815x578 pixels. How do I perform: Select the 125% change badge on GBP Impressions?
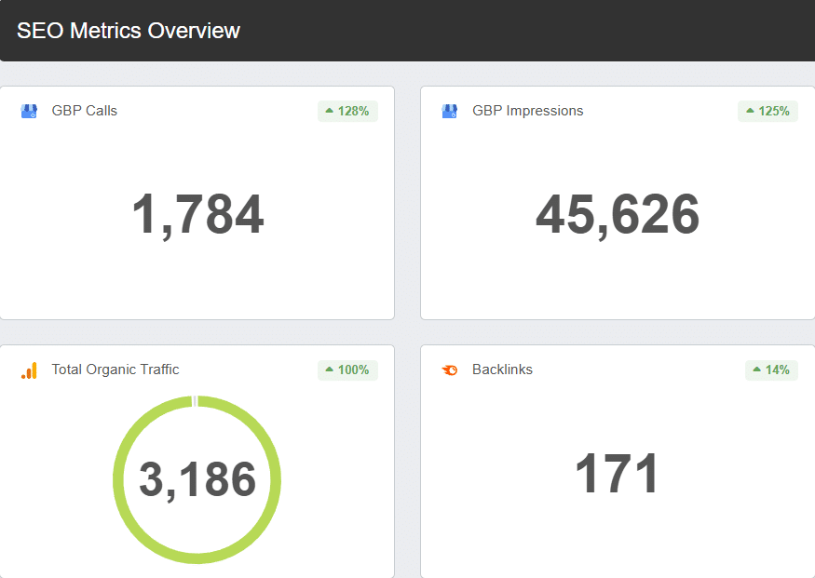pyautogui.click(x=767, y=112)
